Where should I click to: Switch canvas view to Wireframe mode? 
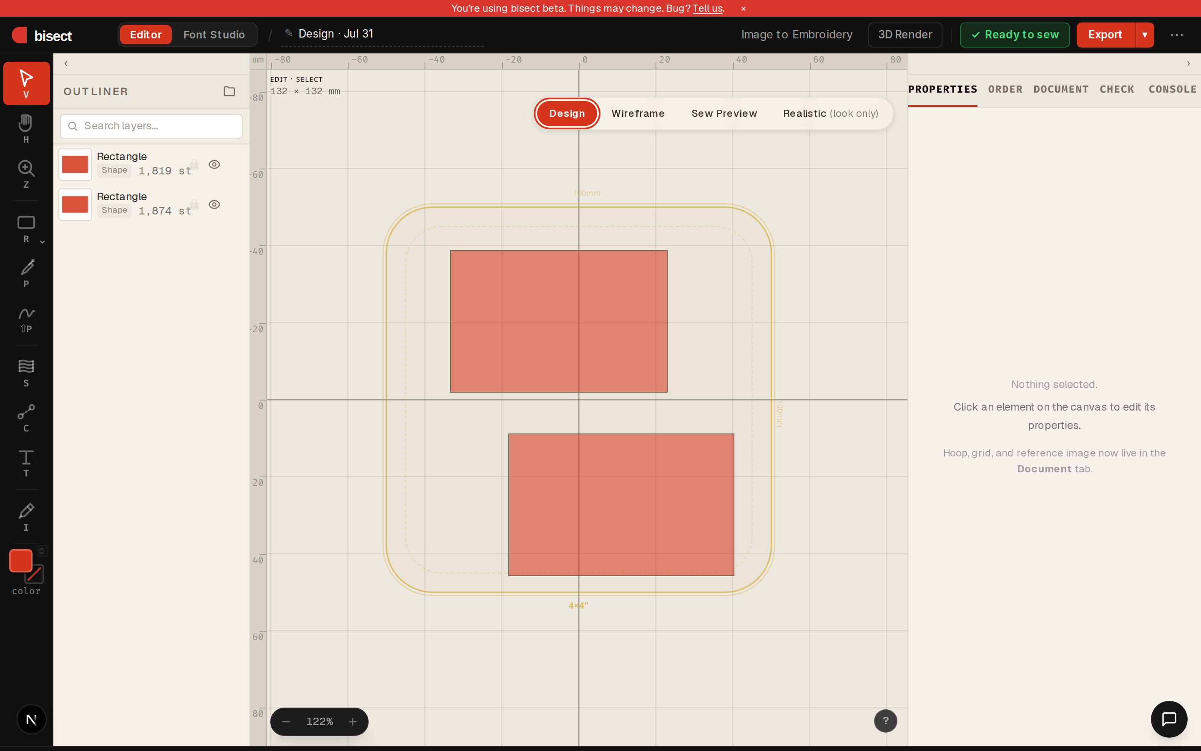coord(638,113)
